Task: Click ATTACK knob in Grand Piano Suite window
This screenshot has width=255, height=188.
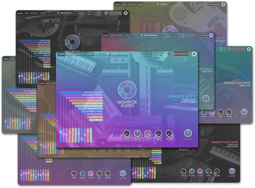Action: coord(183,171)
